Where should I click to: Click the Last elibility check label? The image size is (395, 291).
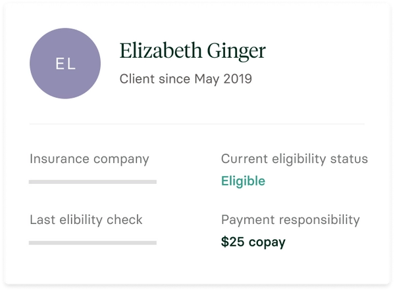click(86, 220)
